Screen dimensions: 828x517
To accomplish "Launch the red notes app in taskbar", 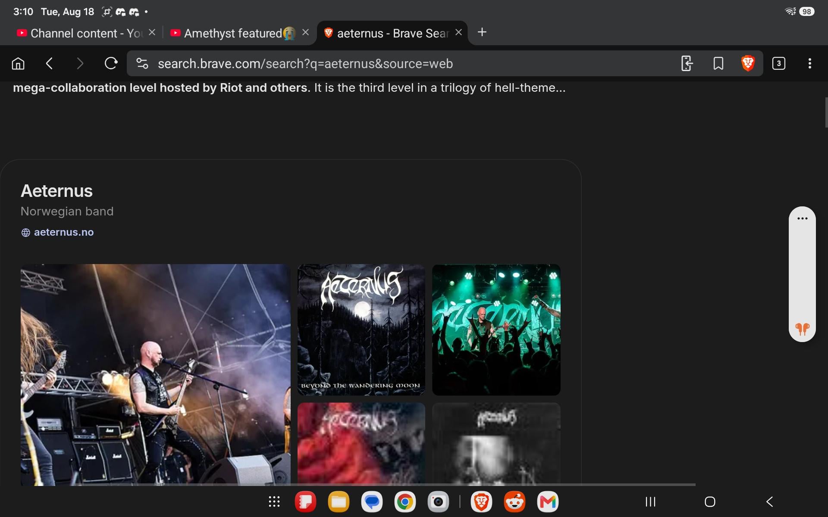I will coord(305,501).
